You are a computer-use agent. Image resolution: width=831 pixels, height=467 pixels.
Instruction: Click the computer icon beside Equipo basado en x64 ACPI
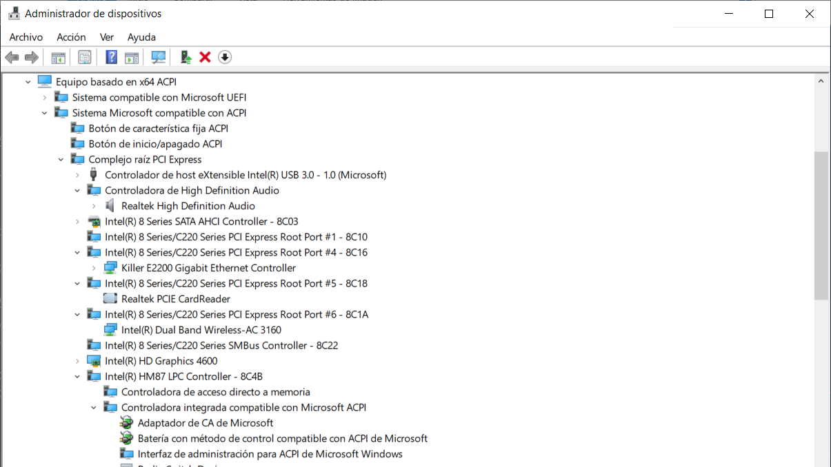[45, 82]
